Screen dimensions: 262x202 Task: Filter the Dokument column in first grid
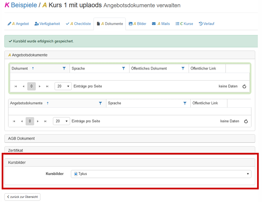64,68
